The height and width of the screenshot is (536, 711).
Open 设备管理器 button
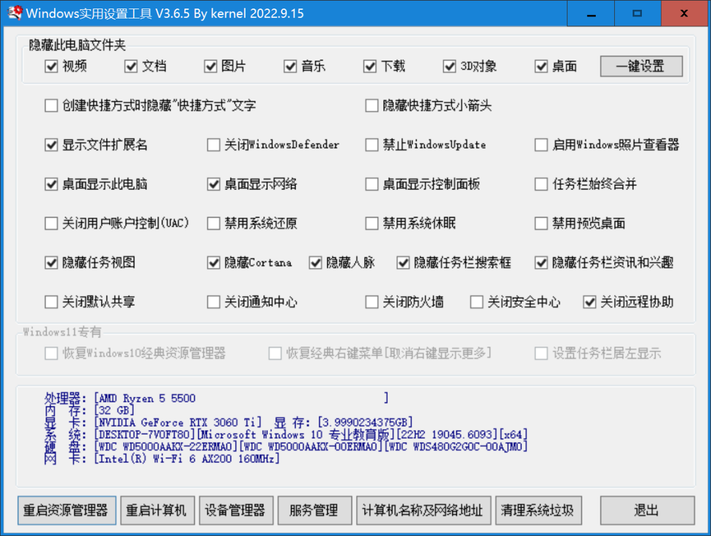(x=236, y=510)
